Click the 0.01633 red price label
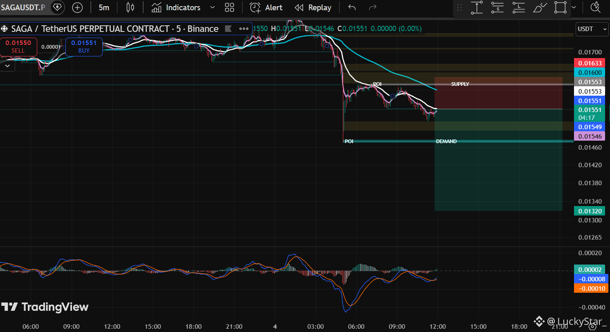The image size is (610, 332). 590,63
